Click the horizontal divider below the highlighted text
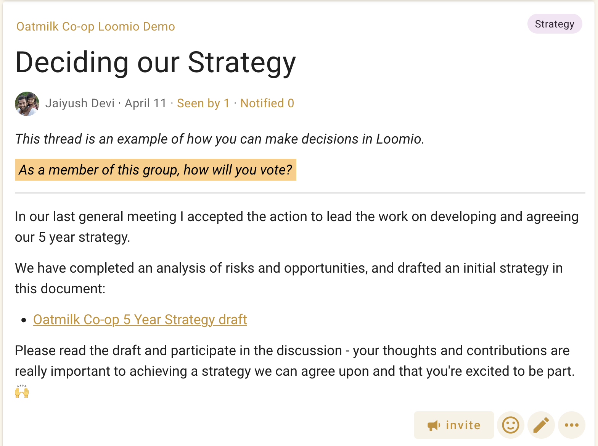Screen dimensions: 598x446 (x=300, y=193)
